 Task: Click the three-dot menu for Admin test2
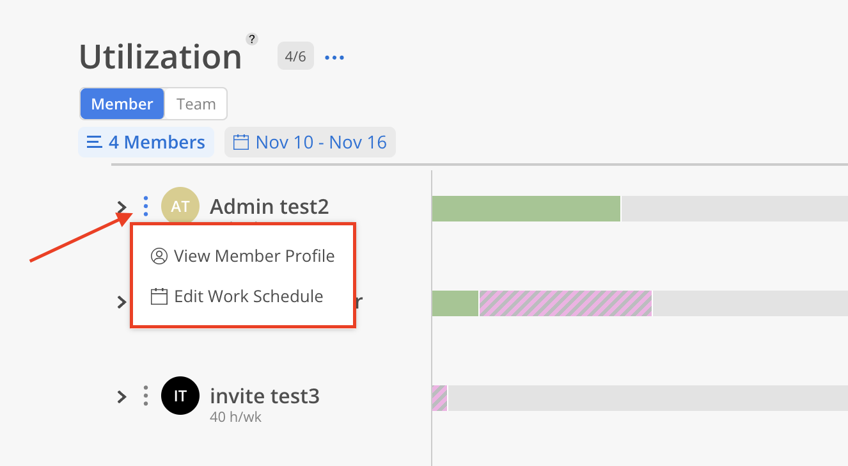(x=146, y=206)
